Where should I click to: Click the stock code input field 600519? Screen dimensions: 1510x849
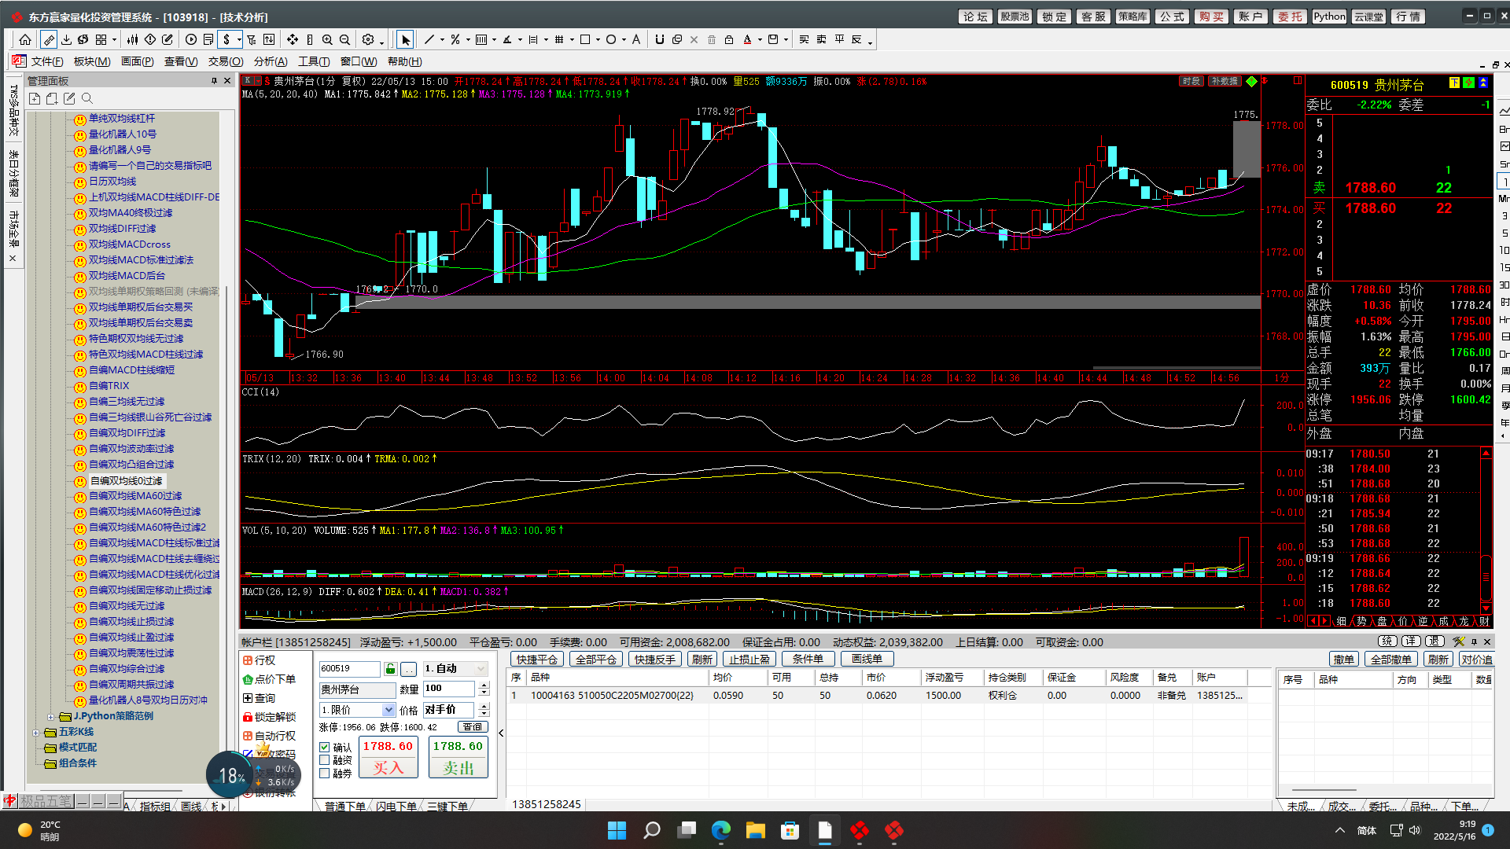[349, 669]
